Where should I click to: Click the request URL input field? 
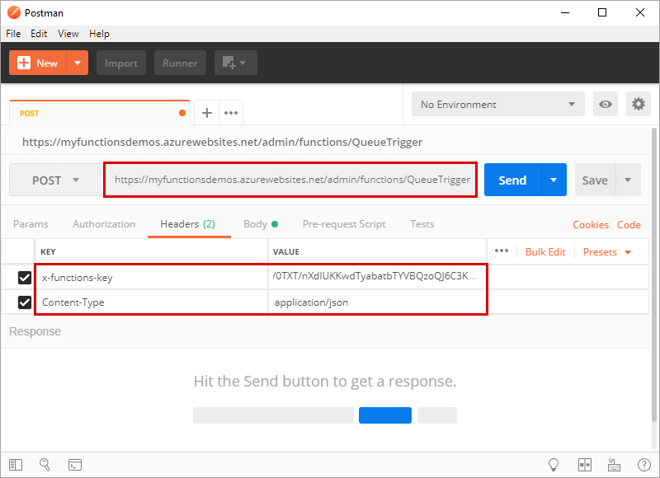point(290,180)
